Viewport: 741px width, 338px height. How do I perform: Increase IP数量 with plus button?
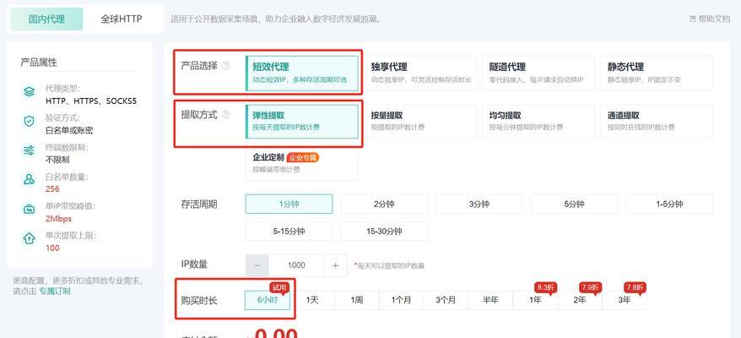click(x=336, y=265)
